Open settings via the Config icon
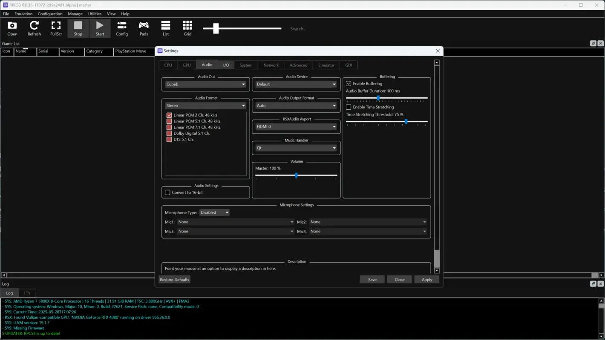 coord(122,28)
